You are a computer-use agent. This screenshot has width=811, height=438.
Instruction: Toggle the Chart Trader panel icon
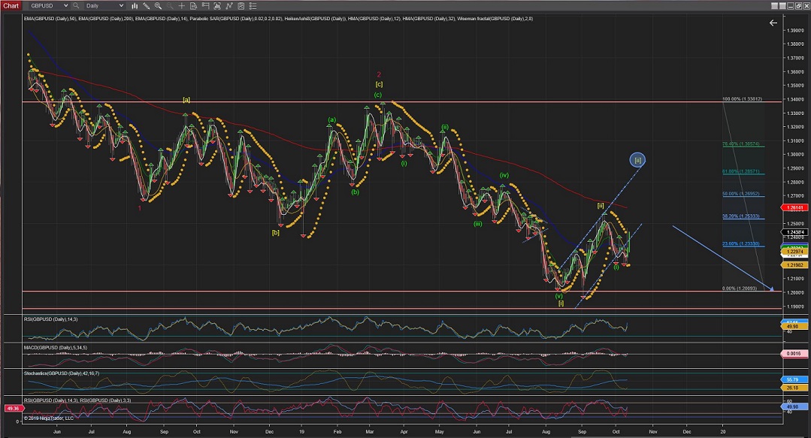click(205, 6)
